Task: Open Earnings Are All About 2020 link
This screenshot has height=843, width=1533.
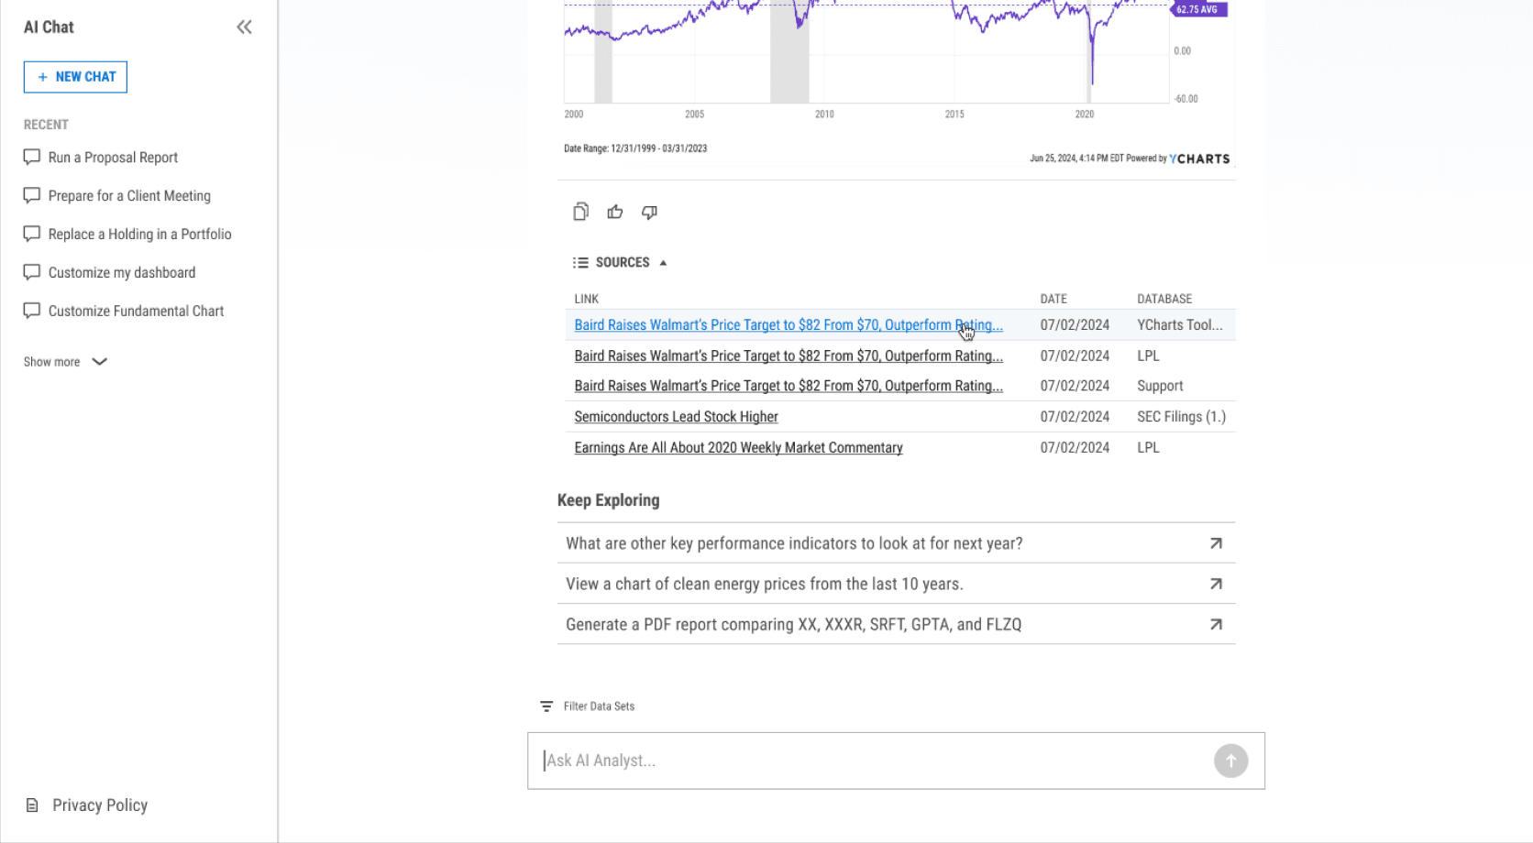Action: 738,448
